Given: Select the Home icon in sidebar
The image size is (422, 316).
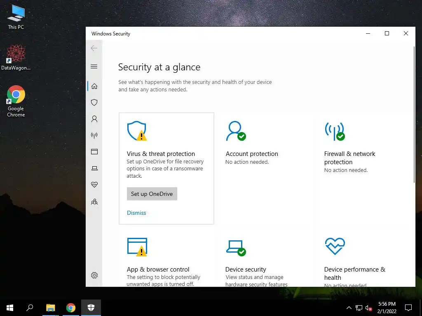Looking at the screenshot, I should tap(94, 86).
